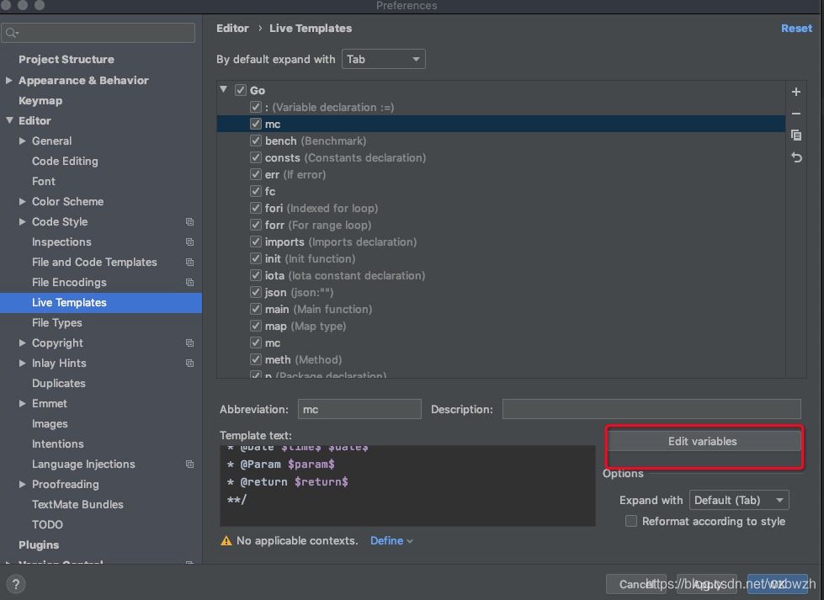
Task: Click the Reset link at top right
Action: click(796, 29)
